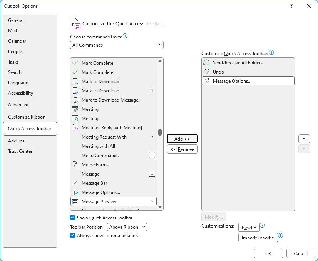Viewport: 318px width, 261px height.
Task: Click the Add >> button
Action: click(182, 139)
